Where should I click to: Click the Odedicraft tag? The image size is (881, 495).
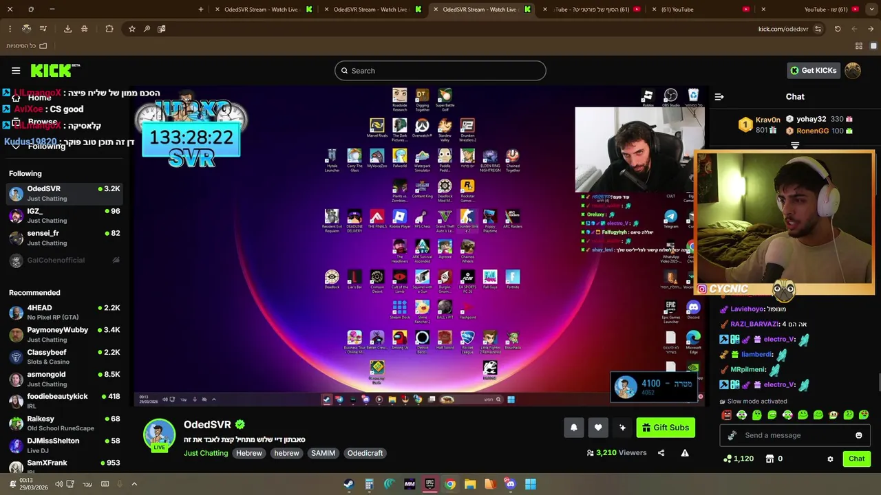pyautogui.click(x=365, y=453)
